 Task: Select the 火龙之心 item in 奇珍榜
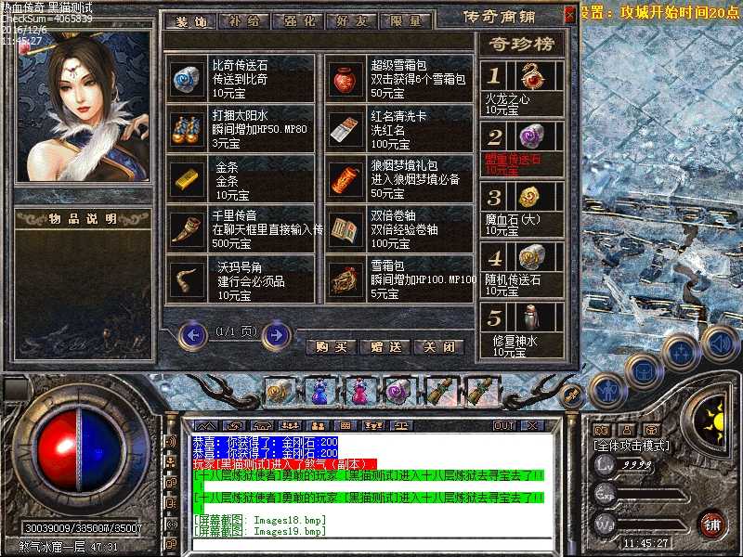pyautogui.click(x=522, y=88)
